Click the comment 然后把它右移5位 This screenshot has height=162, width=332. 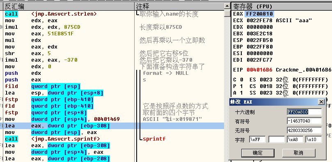point(164,53)
